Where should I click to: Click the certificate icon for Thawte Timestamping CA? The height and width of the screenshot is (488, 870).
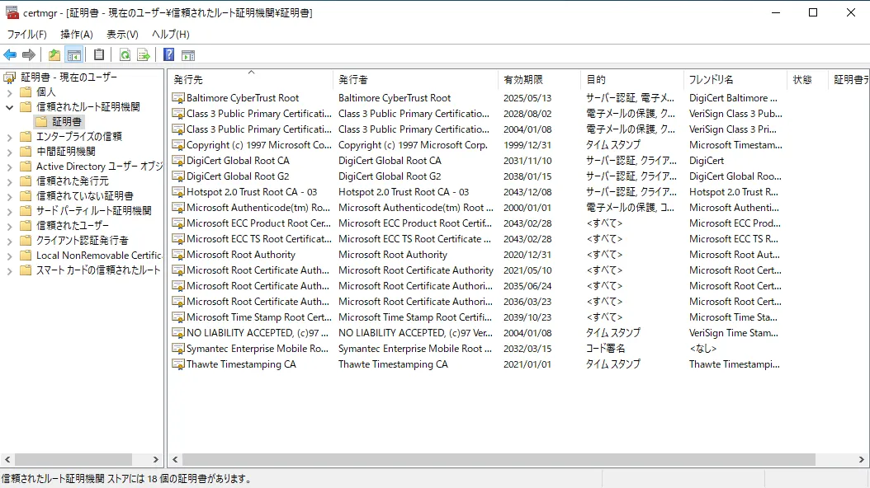coord(178,364)
